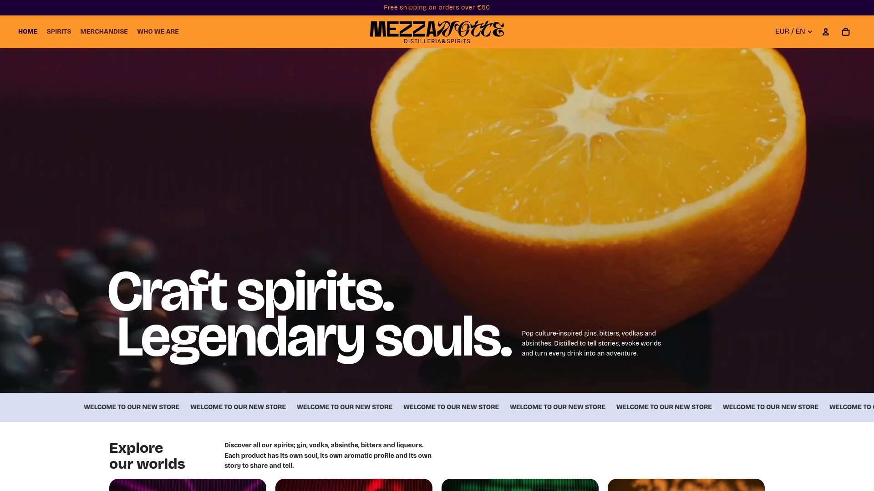Screen dimensions: 874x491
Task: Open the MERCHANDISE menu item
Action: 104,31
